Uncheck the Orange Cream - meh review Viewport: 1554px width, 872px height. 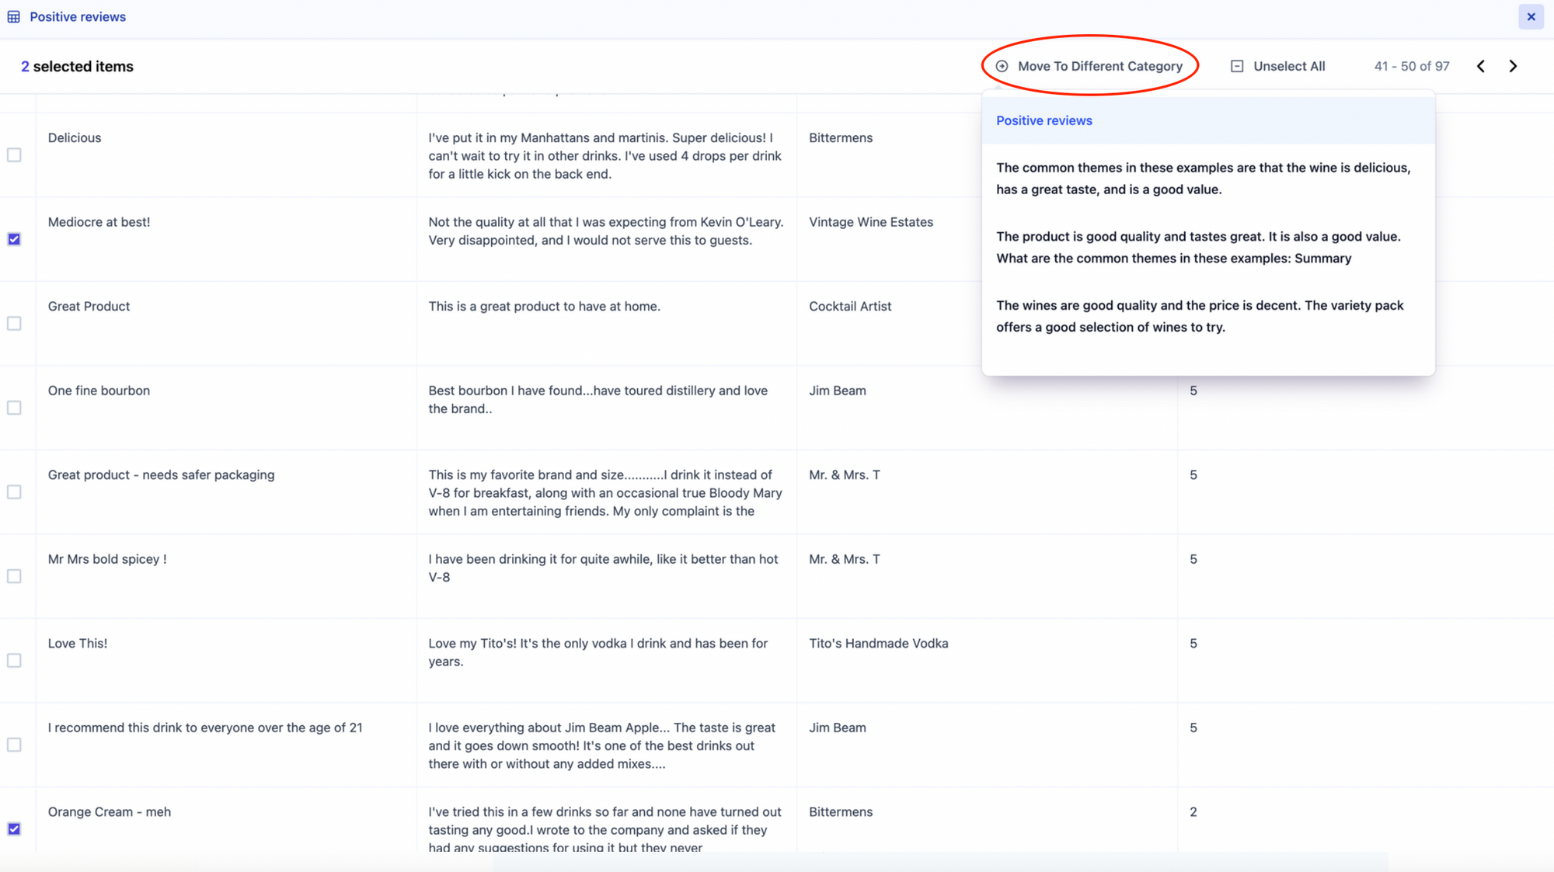[14, 829]
